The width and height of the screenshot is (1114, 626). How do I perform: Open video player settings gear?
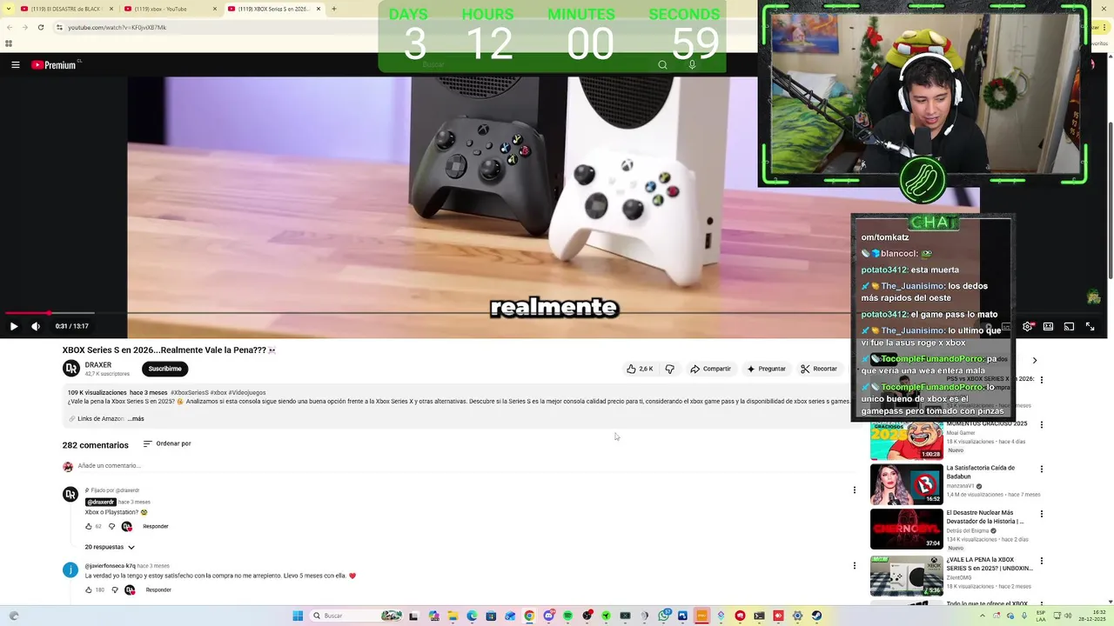pyautogui.click(x=1028, y=326)
